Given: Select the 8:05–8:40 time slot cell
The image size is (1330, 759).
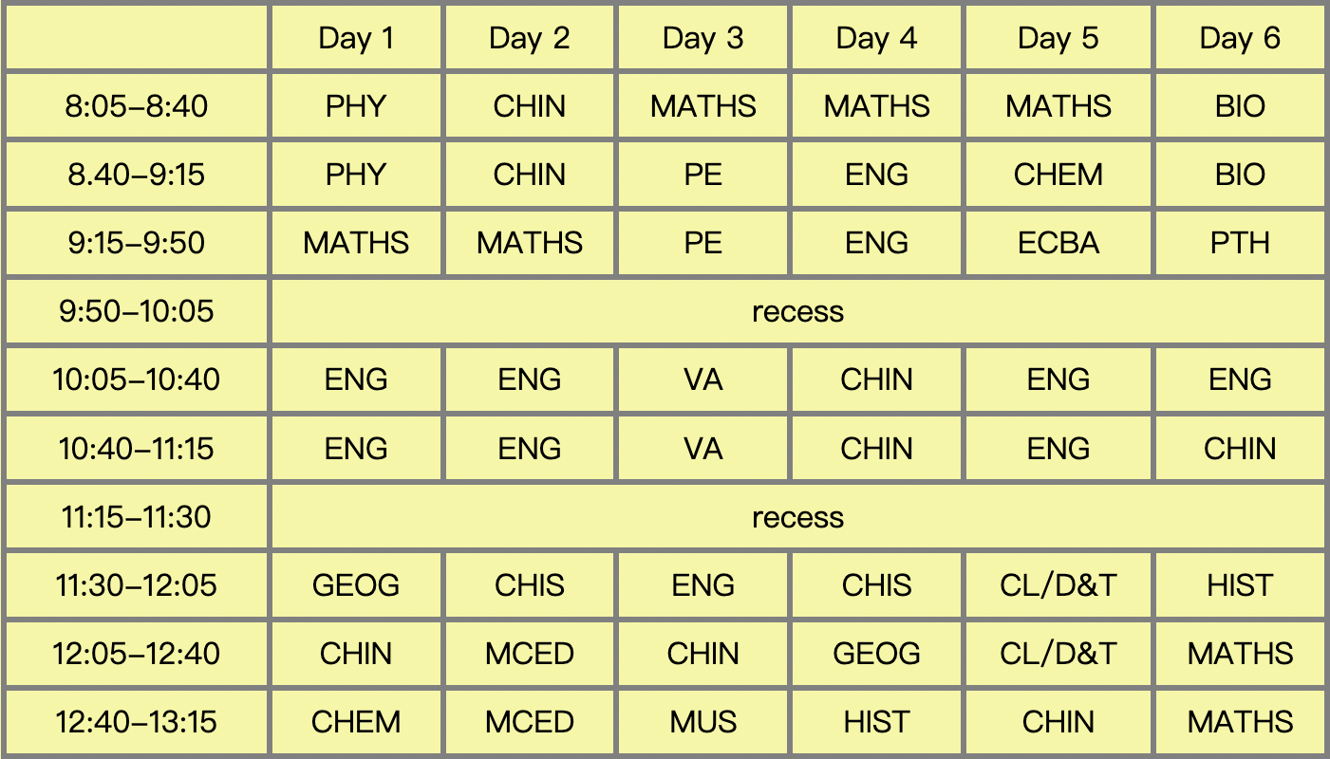Looking at the screenshot, I should tap(137, 106).
